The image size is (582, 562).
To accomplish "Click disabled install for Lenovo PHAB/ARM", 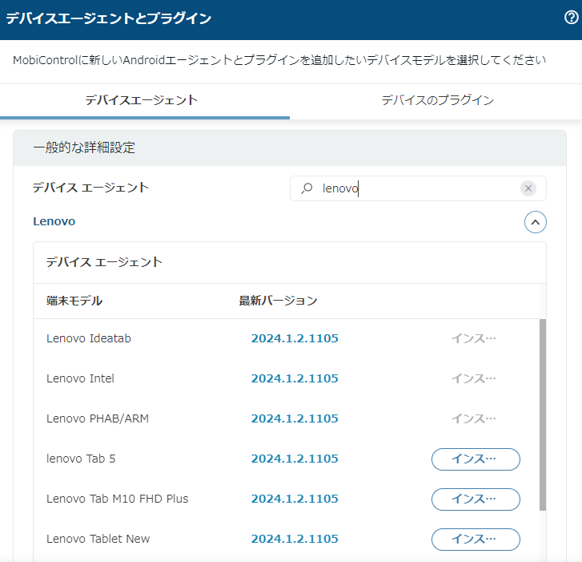I will tap(474, 419).
